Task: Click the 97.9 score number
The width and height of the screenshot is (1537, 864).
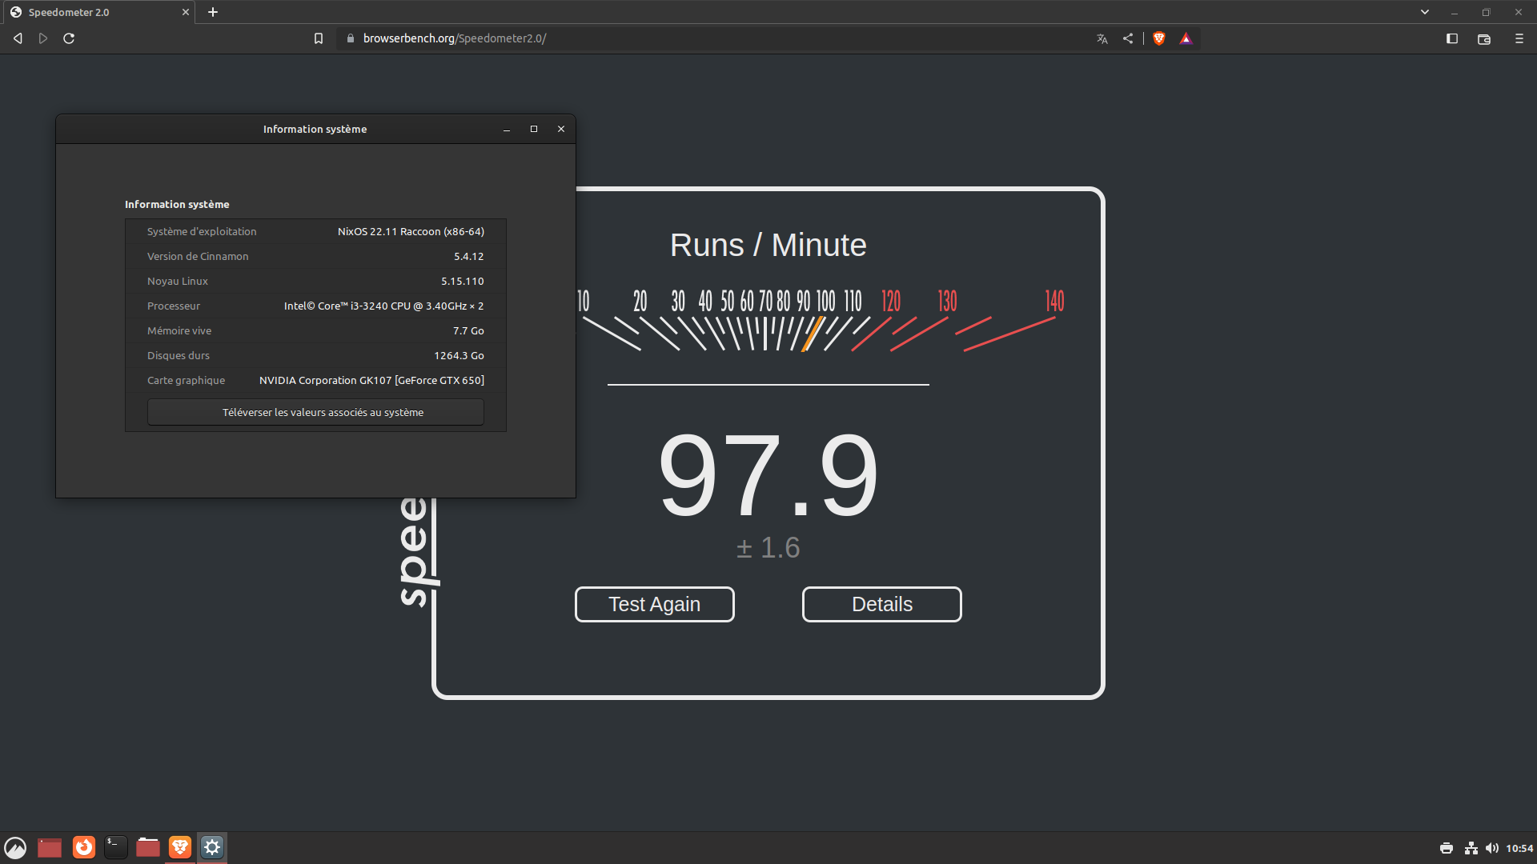Action: (x=768, y=474)
